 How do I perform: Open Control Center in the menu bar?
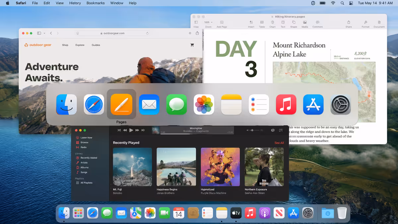click(x=351, y=3)
